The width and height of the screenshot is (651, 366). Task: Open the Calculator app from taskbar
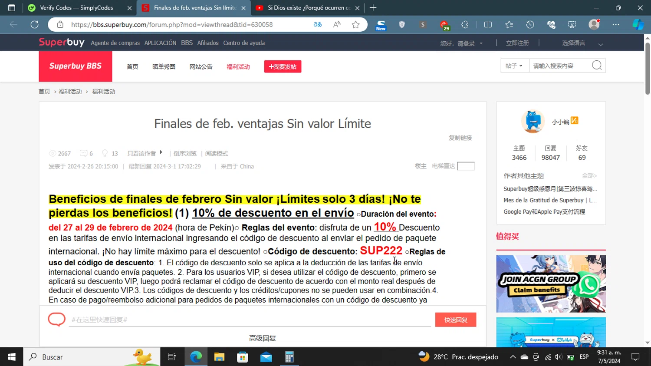289,357
